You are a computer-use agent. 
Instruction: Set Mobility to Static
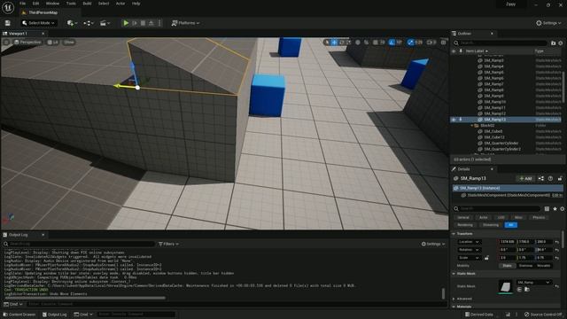tap(507, 266)
